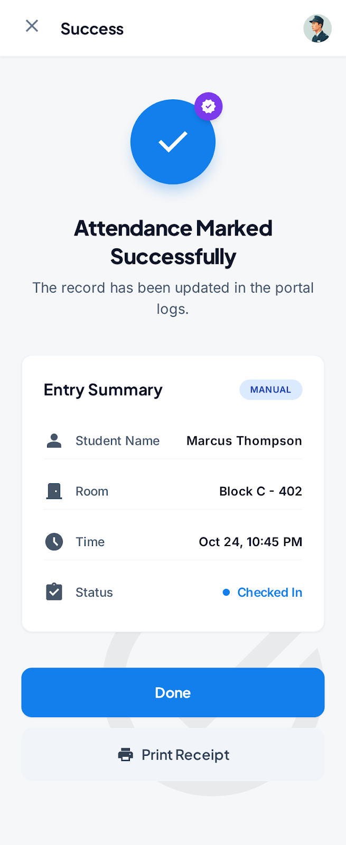Click the Status clipboard checkmark icon
The image size is (346, 845).
pos(54,592)
